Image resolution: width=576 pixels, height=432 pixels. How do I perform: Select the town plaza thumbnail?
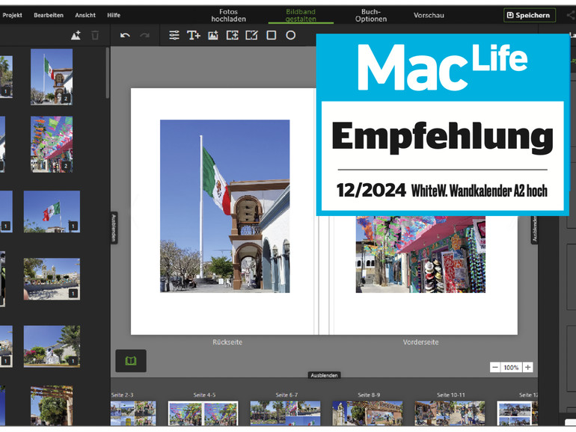click(x=52, y=279)
